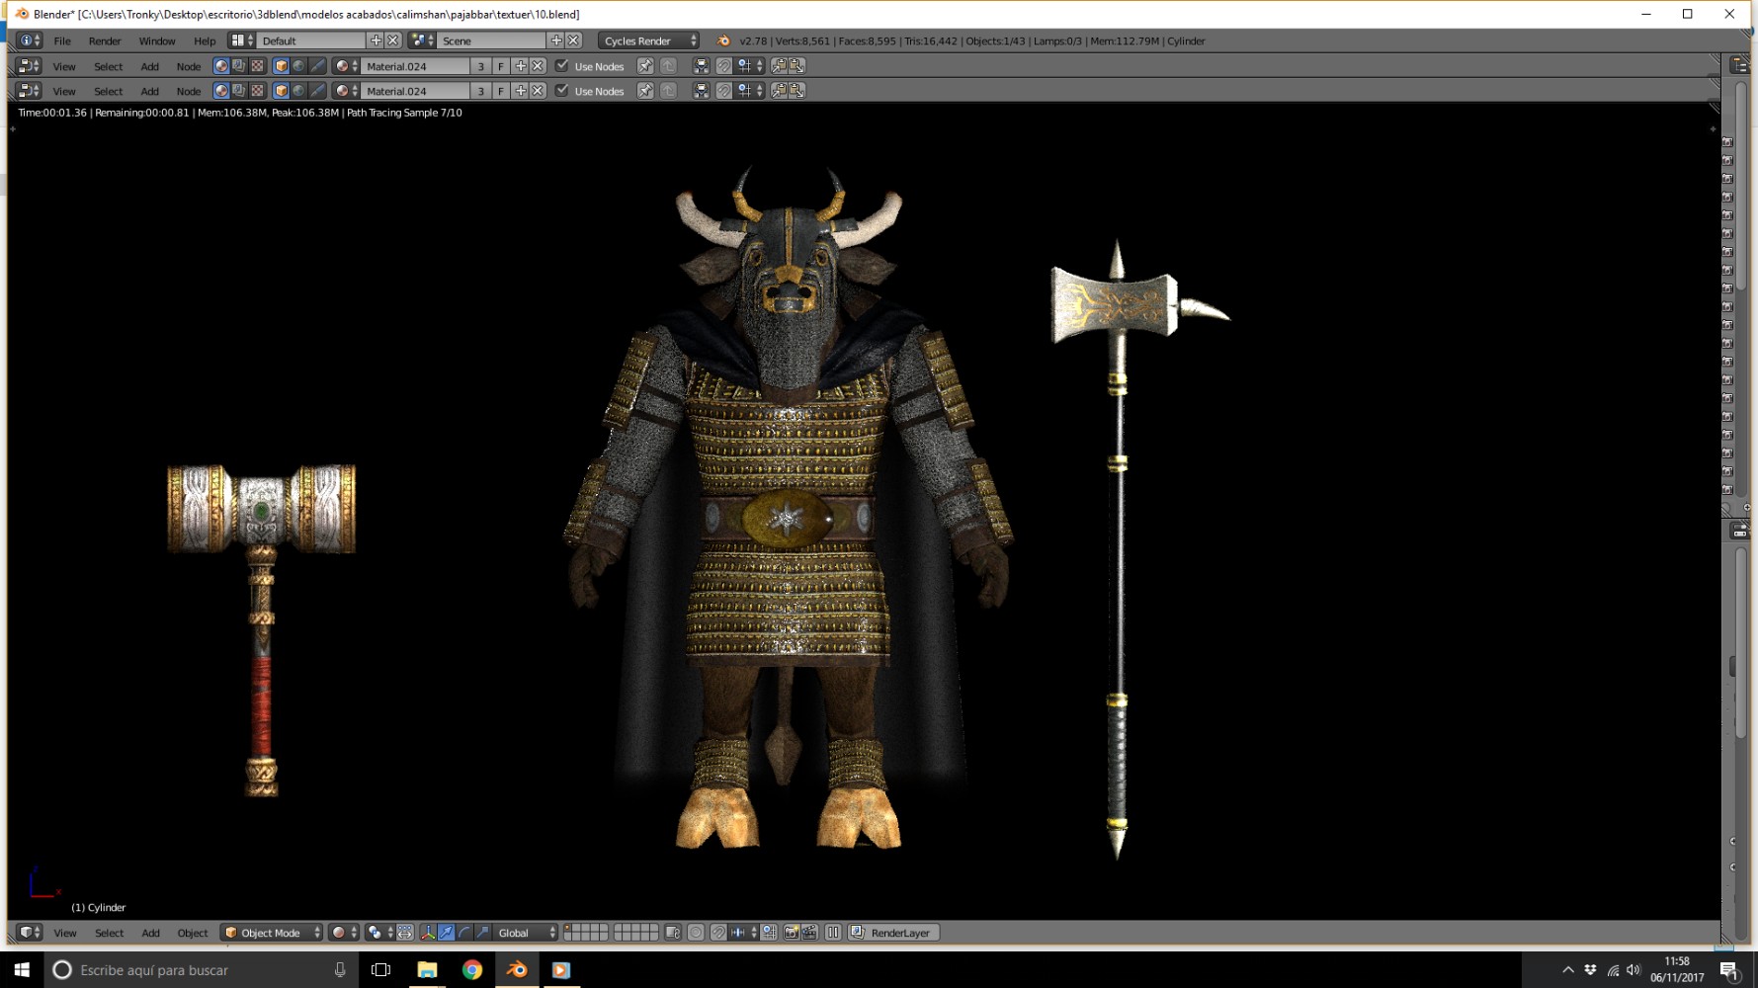This screenshot has width=1758, height=988.
Task: Open the Object Mode dropdown
Action: pyautogui.click(x=272, y=933)
